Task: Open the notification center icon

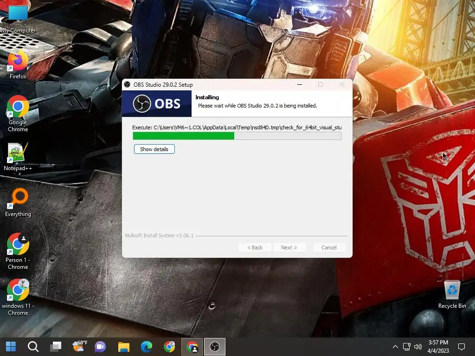Action: (462, 347)
